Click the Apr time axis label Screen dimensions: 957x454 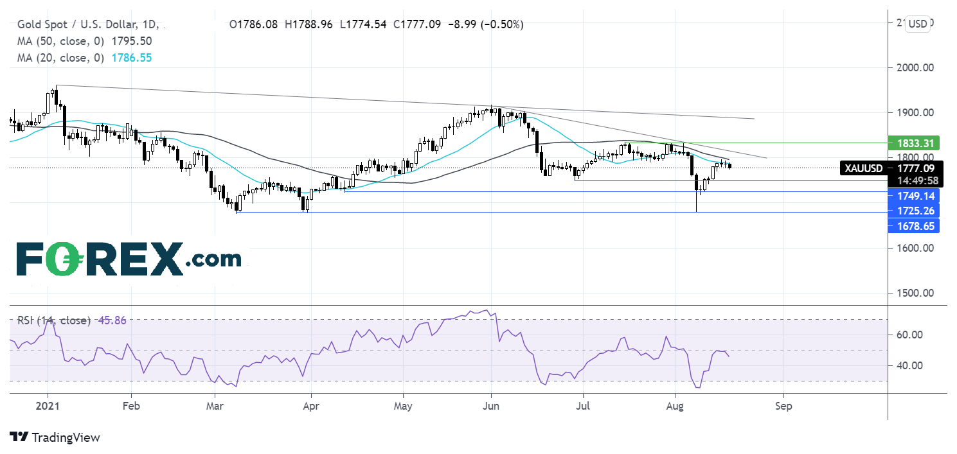[x=310, y=406]
